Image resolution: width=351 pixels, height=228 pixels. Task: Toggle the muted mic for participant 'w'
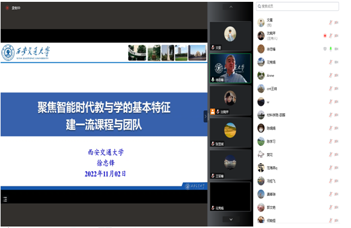coord(330,102)
